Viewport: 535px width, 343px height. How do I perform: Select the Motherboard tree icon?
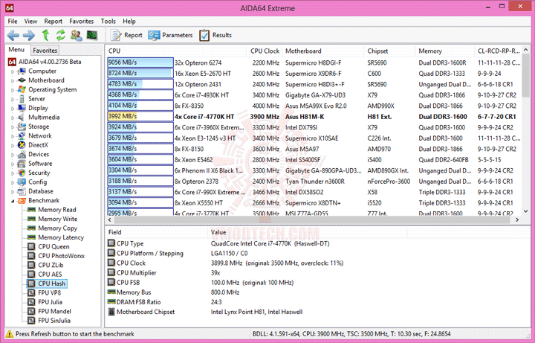click(22, 80)
